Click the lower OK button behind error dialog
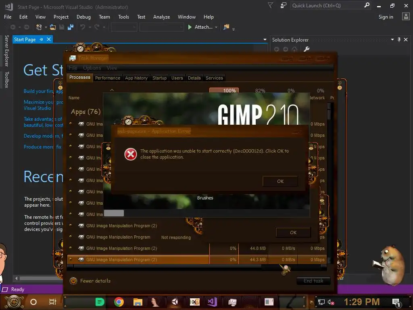The image size is (413, 310). (293, 232)
